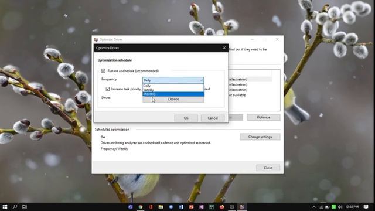Click Change settings in Optimize Drives

(x=260, y=137)
